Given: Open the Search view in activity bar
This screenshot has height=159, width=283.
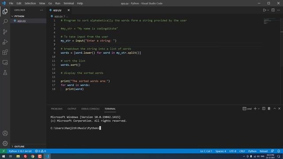Looking at the screenshot, I should tap(5, 22).
